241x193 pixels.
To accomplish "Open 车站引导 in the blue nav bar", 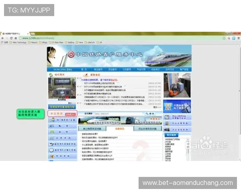I will pos(141,70).
